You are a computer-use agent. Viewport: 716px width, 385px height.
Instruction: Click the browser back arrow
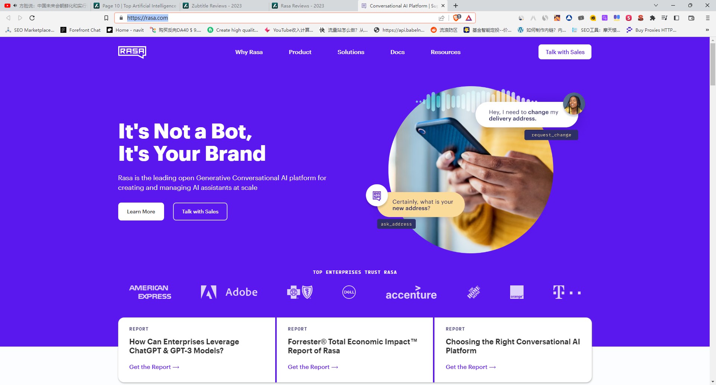coord(8,18)
